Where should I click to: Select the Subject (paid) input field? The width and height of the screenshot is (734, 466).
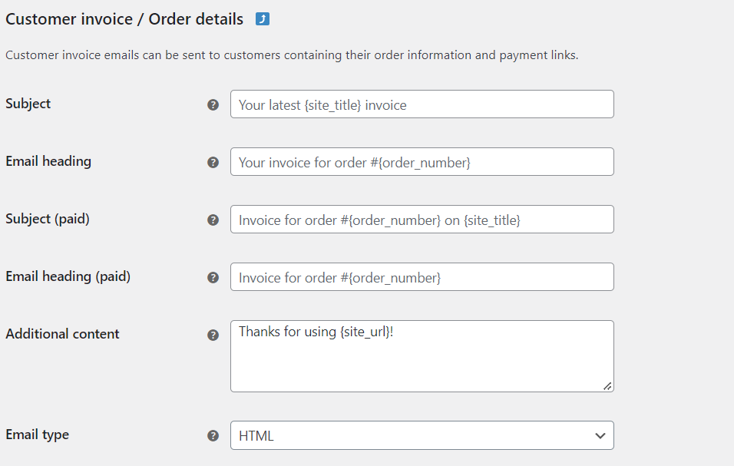pyautogui.click(x=422, y=220)
